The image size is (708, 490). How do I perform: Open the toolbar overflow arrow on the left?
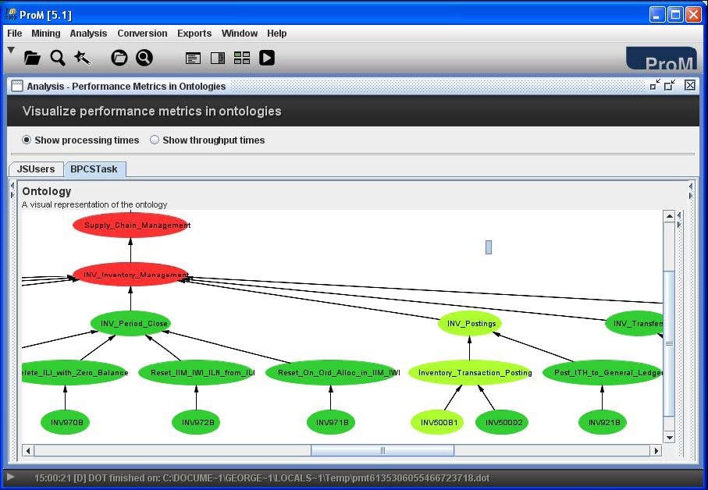tap(11, 48)
